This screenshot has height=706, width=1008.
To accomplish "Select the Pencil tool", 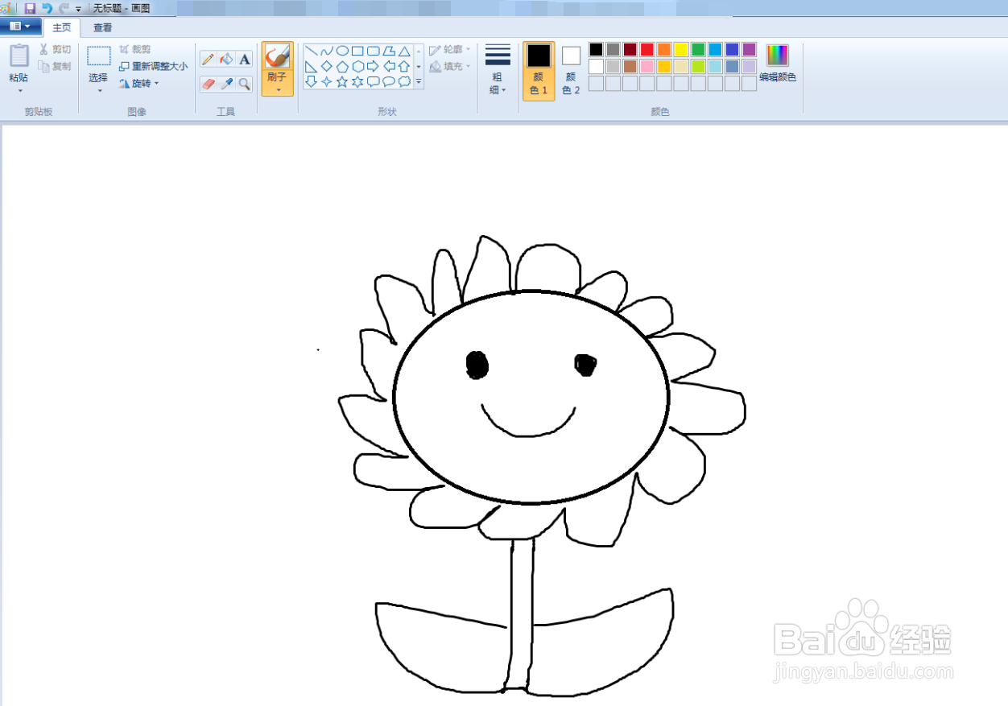I will click(x=209, y=59).
